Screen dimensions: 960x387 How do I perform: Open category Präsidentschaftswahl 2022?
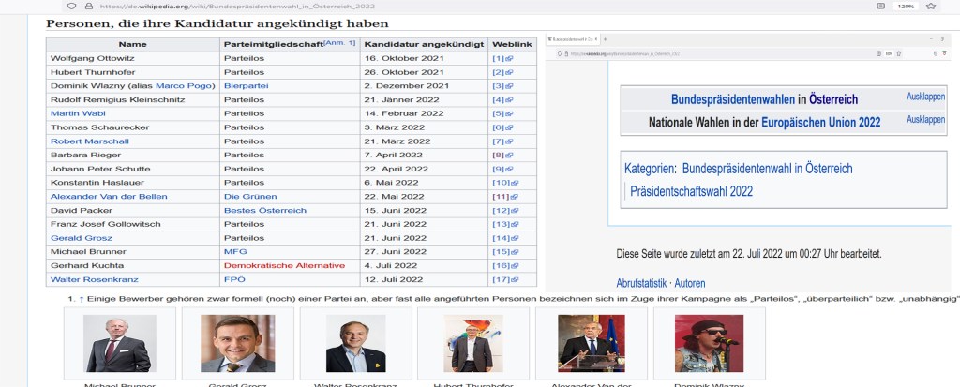coord(691,191)
